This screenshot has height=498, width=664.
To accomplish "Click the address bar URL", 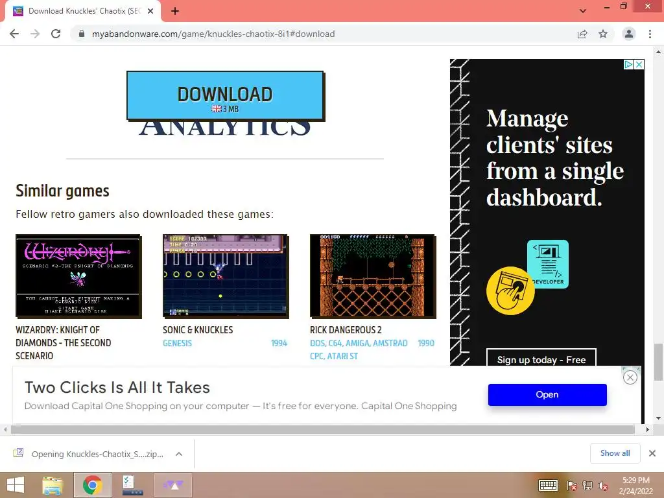I will [x=213, y=34].
